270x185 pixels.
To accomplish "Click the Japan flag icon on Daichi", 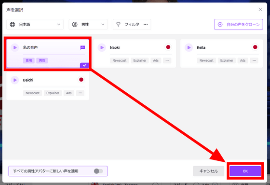I will tap(81, 80).
